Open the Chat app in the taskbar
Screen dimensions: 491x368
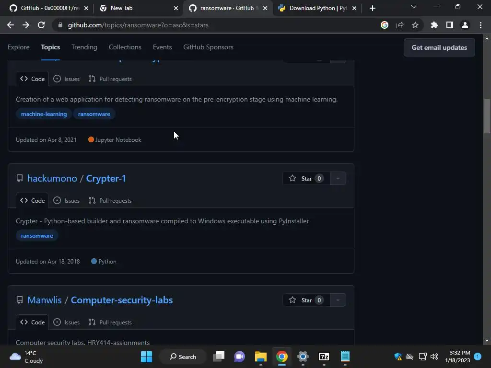240,356
